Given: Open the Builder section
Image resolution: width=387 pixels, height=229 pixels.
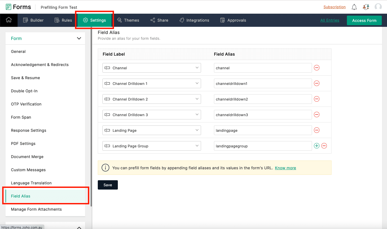Looking at the screenshot, I should (34, 20).
